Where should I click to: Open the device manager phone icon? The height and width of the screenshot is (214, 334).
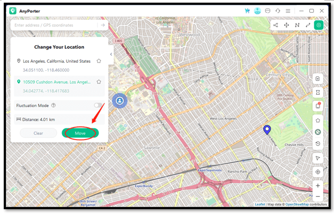318,105
